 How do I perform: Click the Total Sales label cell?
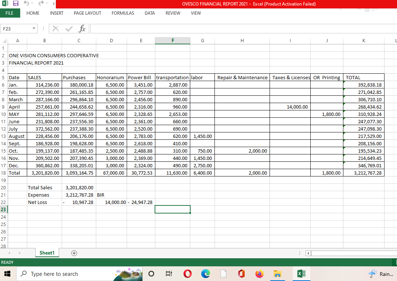[44, 188]
